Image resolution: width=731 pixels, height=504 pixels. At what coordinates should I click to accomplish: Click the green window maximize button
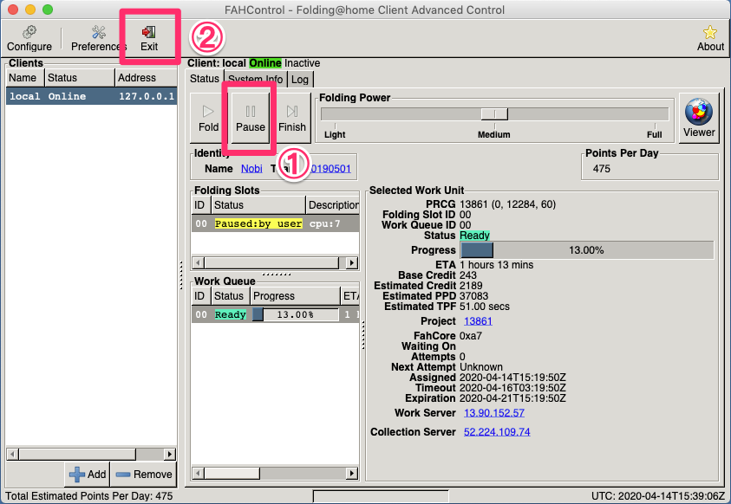click(x=48, y=10)
